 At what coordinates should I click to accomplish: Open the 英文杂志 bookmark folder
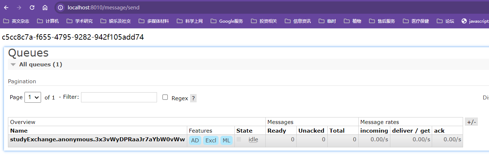pyautogui.click(x=16, y=21)
